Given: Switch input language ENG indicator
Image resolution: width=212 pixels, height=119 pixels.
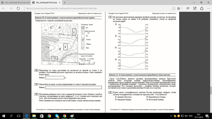Looking at the screenshot, I should (x=191, y=116).
